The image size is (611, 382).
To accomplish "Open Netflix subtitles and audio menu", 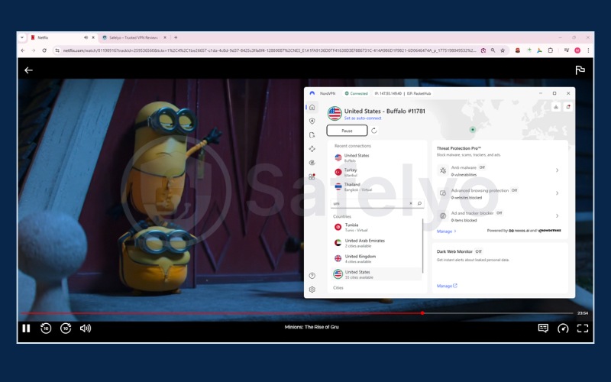I will pyautogui.click(x=543, y=329).
